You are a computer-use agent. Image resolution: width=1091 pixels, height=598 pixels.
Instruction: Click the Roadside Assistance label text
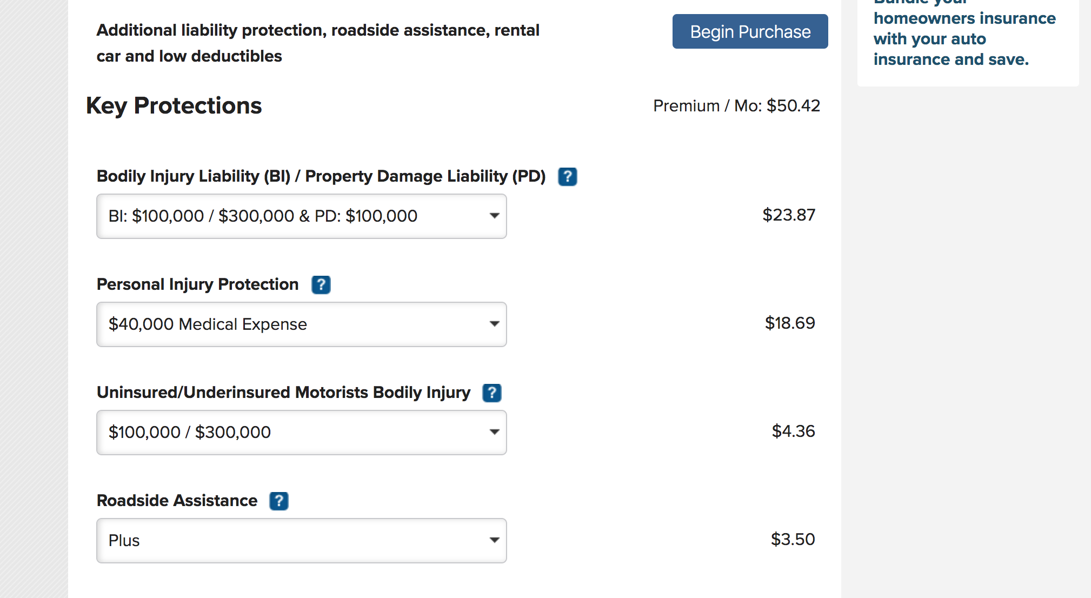(177, 501)
